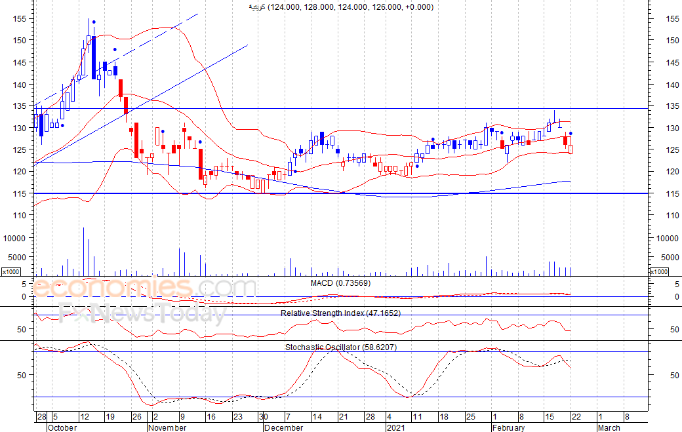The image size is (682, 432).
Task: Click the RSI 50 level label on left
Action: coord(22,330)
